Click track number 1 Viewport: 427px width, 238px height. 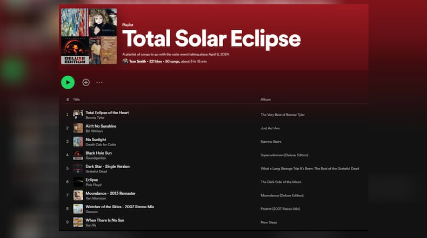pyautogui.click(x=67, y=115)
